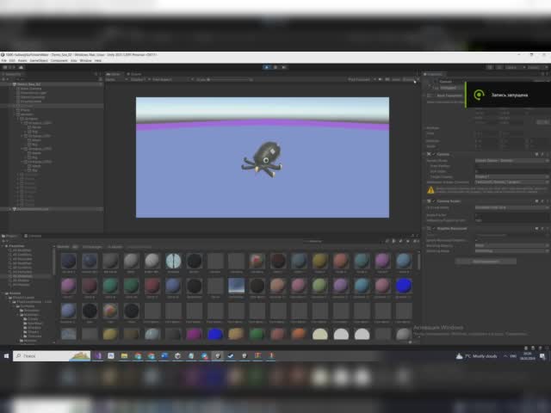Click the Windows taskbar search box
Image resolution: width=551 pixels, height=413 pixels.
pos(52,356)
